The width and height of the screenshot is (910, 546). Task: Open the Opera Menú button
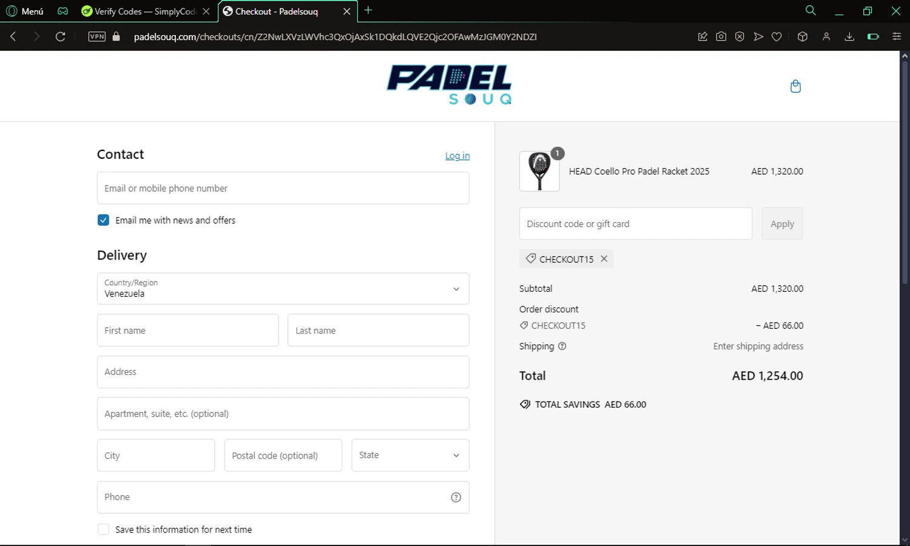[25, 11]
